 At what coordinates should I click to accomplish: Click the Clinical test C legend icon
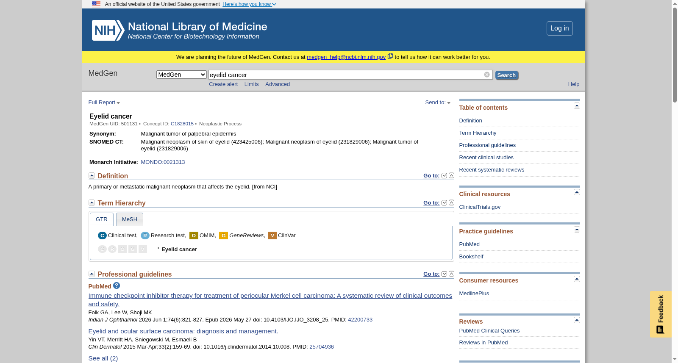point(102,236)
